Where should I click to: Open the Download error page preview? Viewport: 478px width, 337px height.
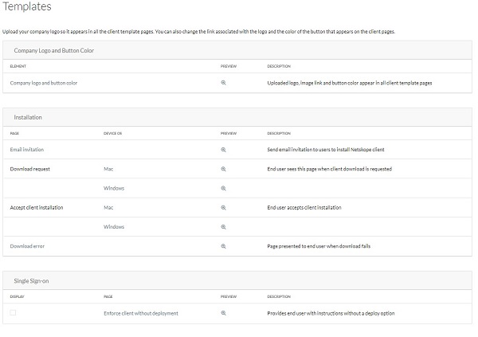[224, 246]
